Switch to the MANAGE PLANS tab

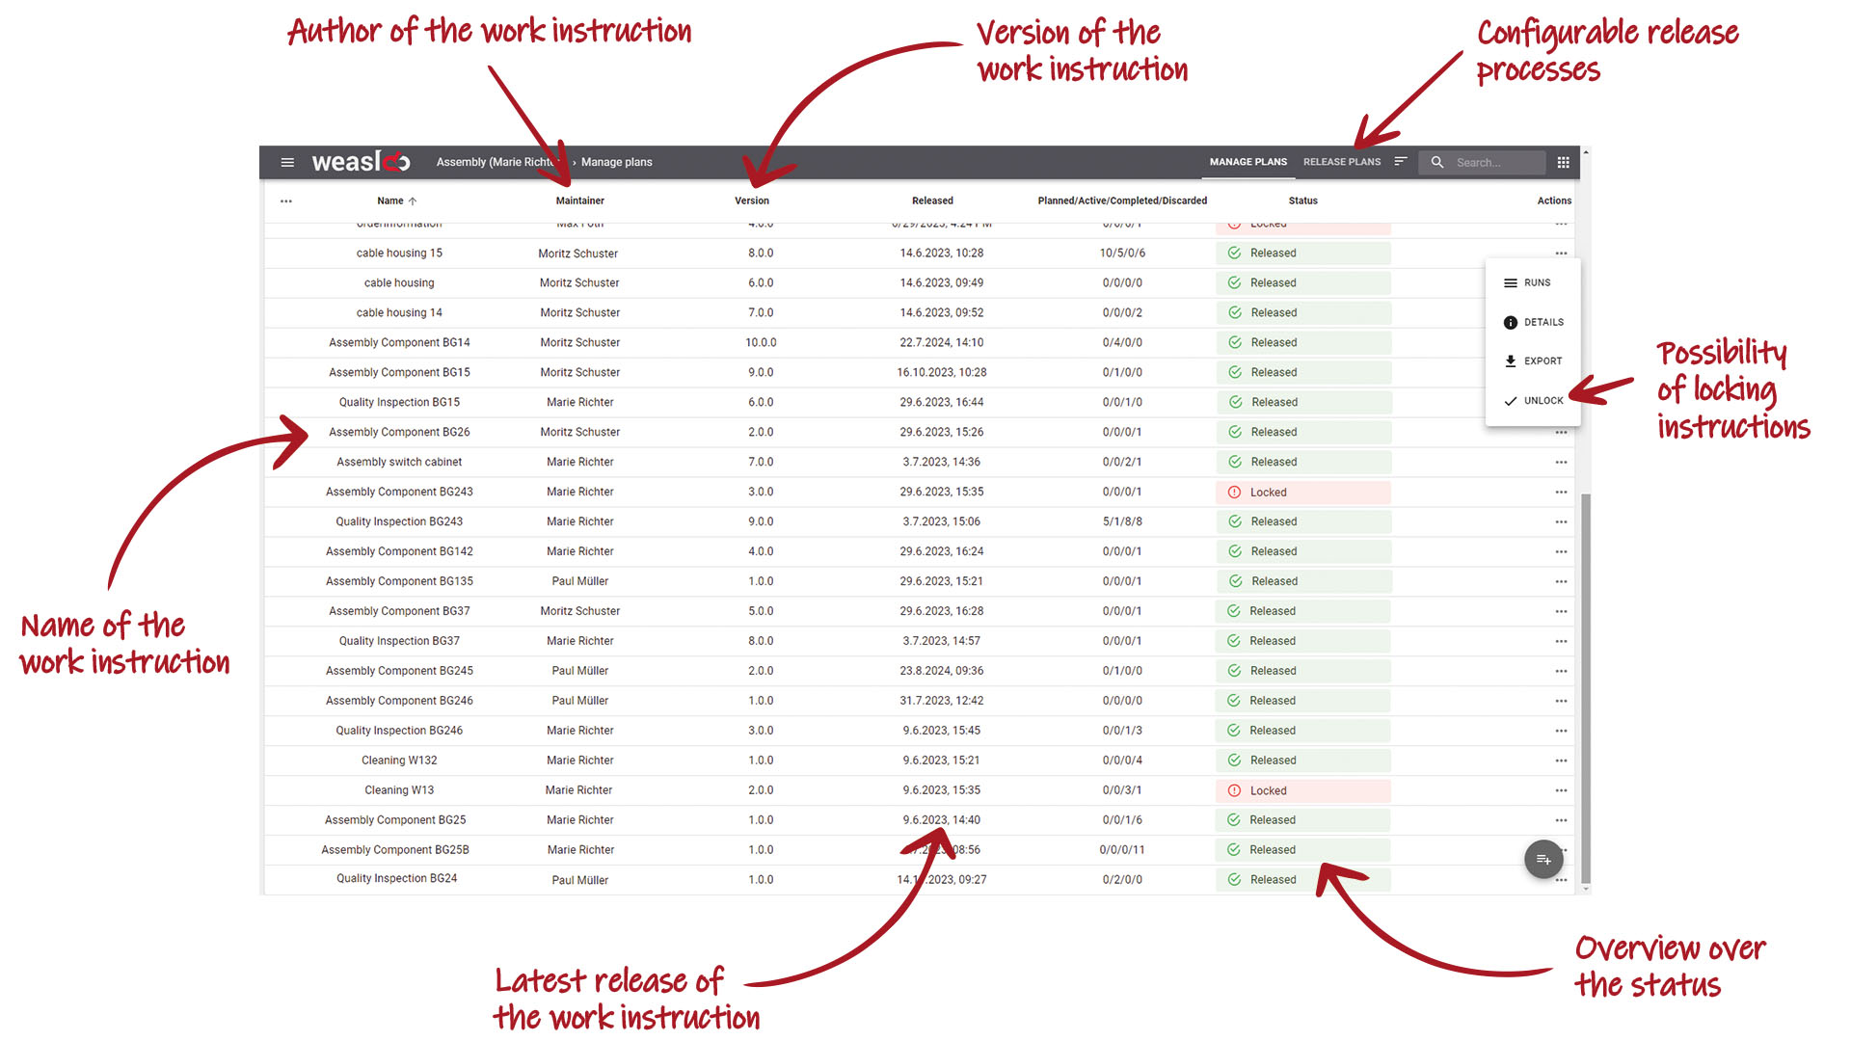coord(1247,162)
